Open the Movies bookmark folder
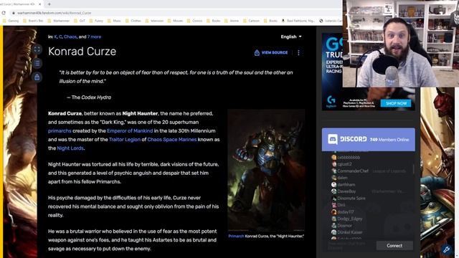 175,21
